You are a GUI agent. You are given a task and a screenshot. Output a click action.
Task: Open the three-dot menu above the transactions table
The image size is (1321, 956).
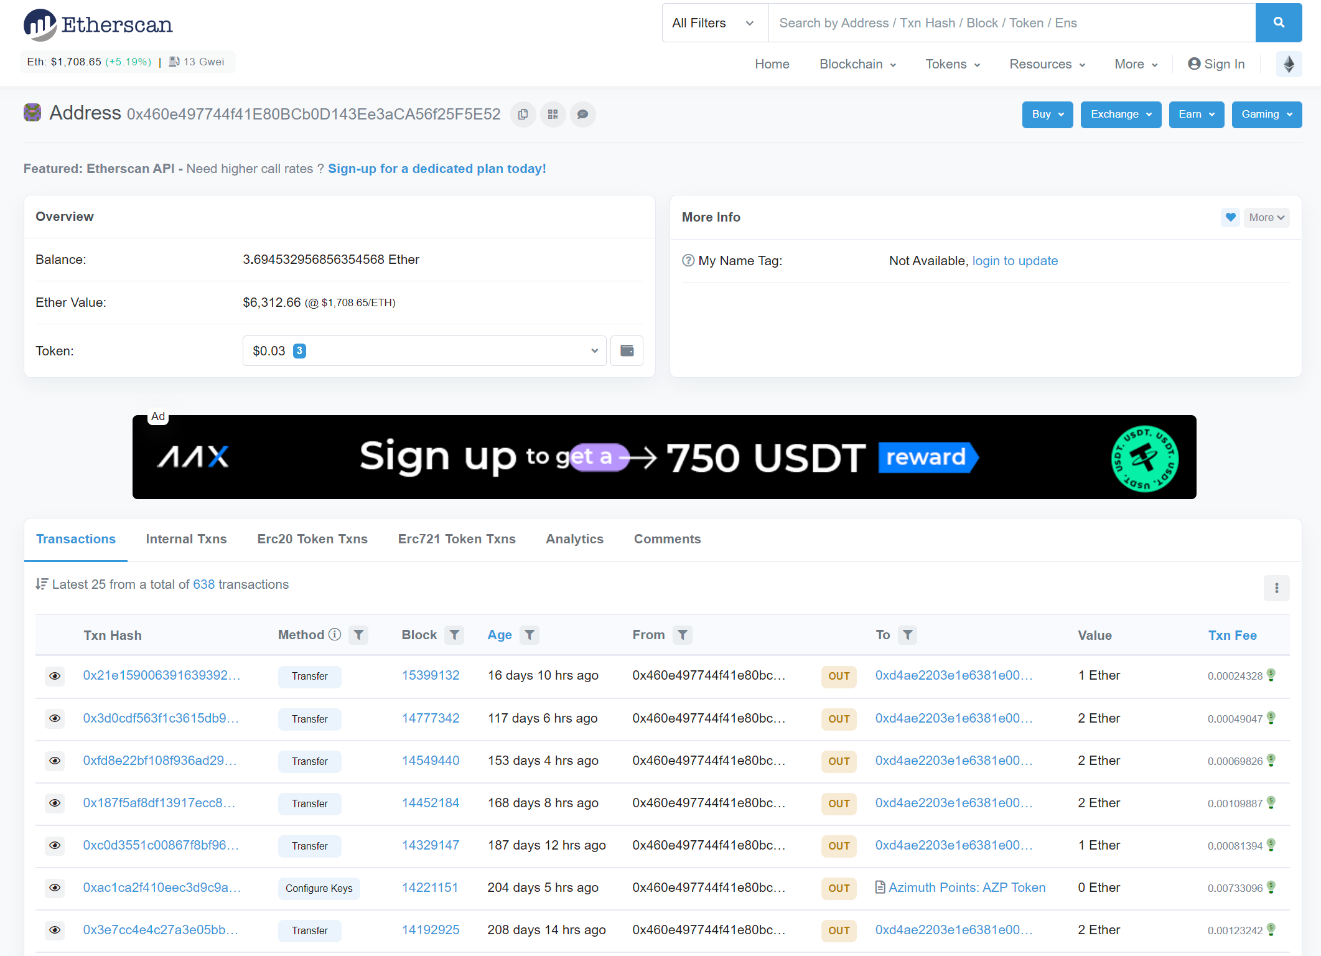tap(1277, 588)
